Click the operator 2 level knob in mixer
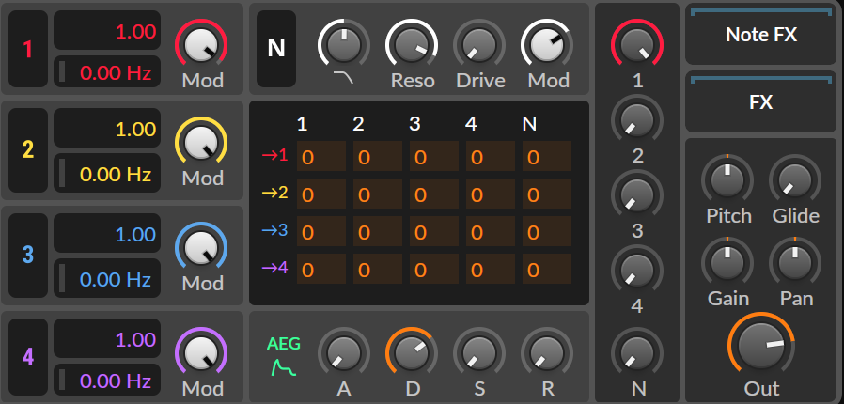 [637, 119]
